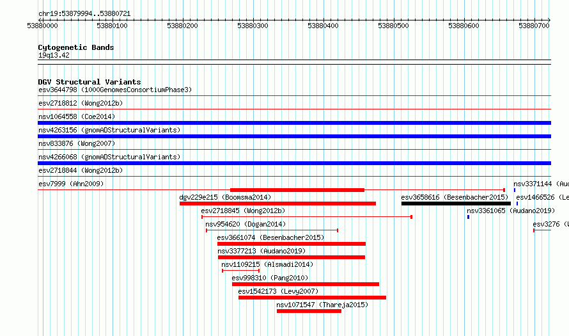Open the dgv229e215 (Boomsma2014) label
The width and height of the screenshot is (569, 336).
[225, 197]
